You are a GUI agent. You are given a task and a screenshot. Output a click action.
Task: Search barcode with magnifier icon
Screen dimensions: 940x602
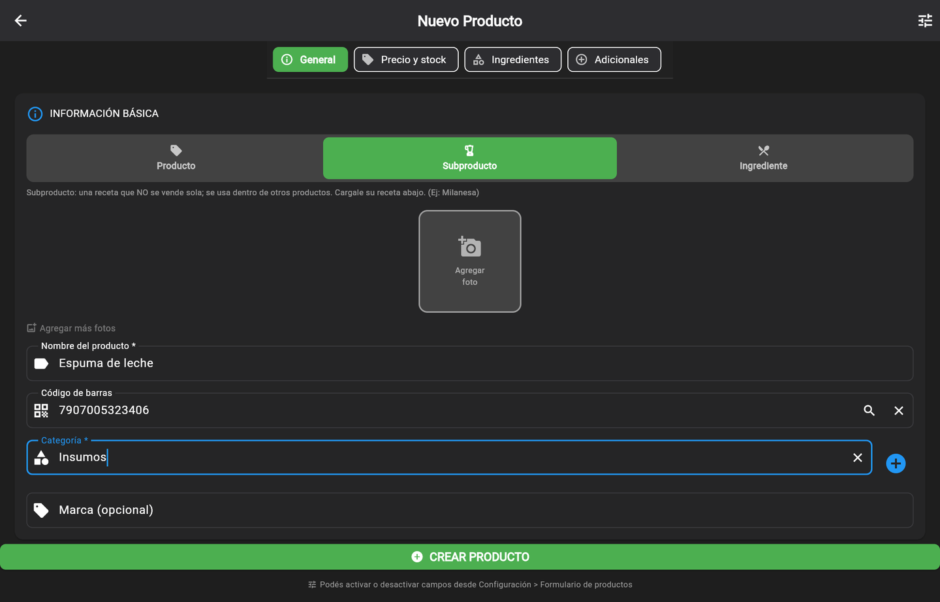pos(869,411)
